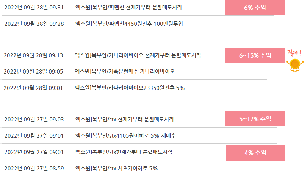The height and width of the screenshot is (178, 307).
Task: Click the 5~17% 수익 pink badge
Action: [255, 119]
